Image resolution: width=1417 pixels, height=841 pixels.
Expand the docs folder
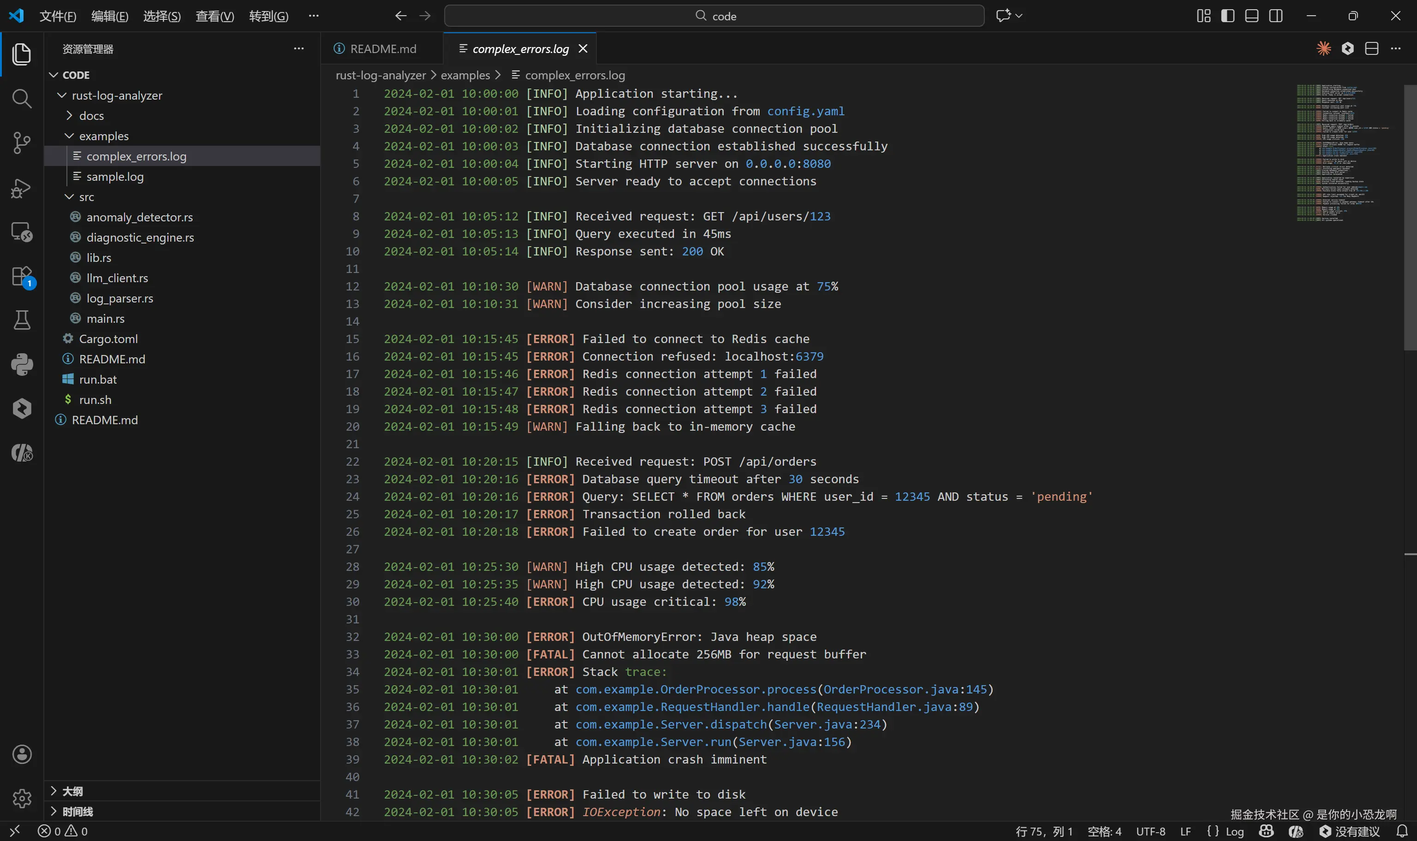coord(91,116)
